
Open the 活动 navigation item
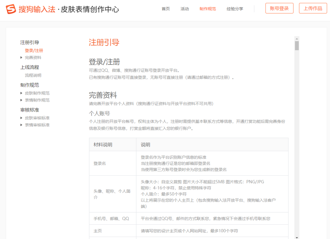coord(185,9)
